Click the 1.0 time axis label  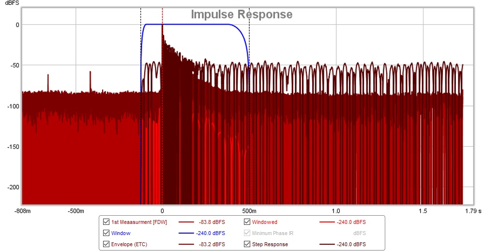[x=336, y=211]
